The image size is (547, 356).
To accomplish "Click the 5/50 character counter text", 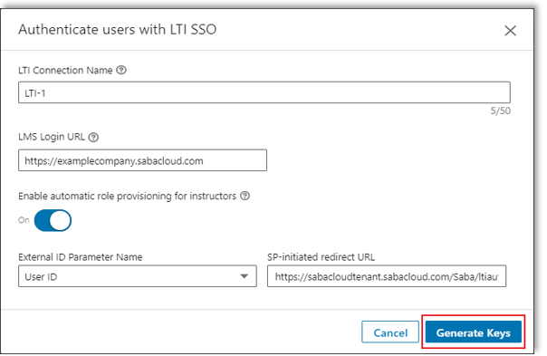I will [x=500, y=111].
